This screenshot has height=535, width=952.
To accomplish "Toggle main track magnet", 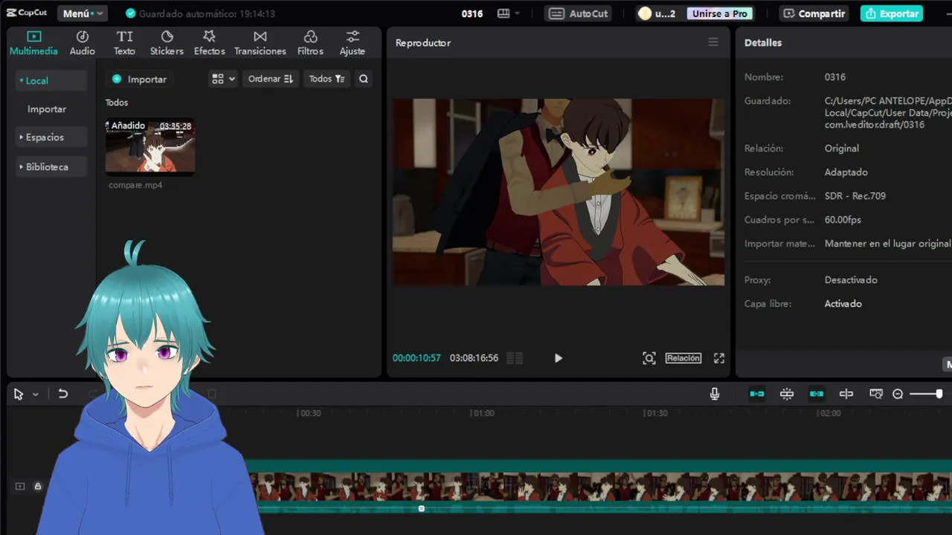I will [757, 394].
